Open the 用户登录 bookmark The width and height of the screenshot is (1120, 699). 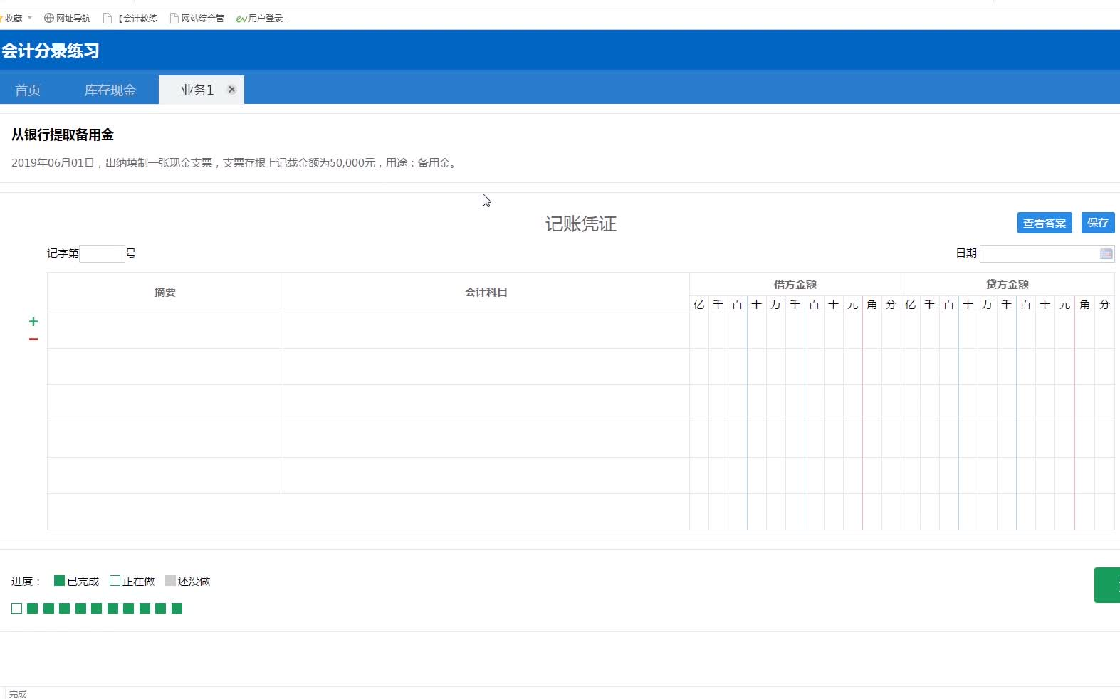point(262,18)
